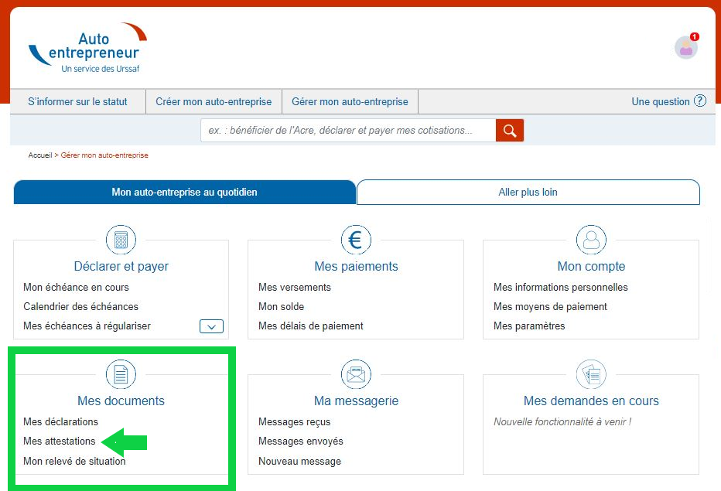
Task: Click the Déclarer et payer calculator icon
Action: [121, 240]
